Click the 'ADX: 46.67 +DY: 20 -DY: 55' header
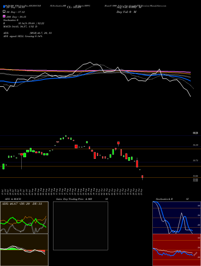This screenshot has height=266, width=201. [22, 204]
